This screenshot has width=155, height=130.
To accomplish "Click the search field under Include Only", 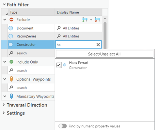I will click(x=31, y=71).
